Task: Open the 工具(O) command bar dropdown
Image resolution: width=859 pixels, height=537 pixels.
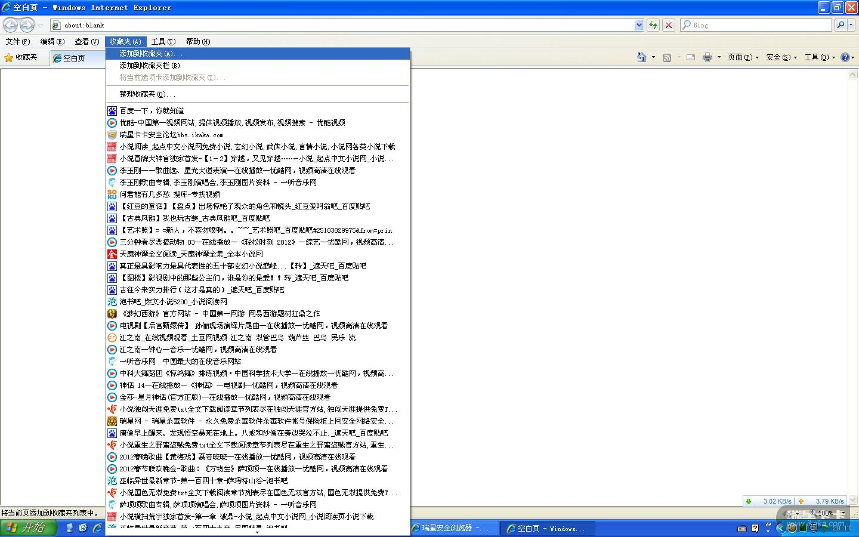Action: [820, 57]
